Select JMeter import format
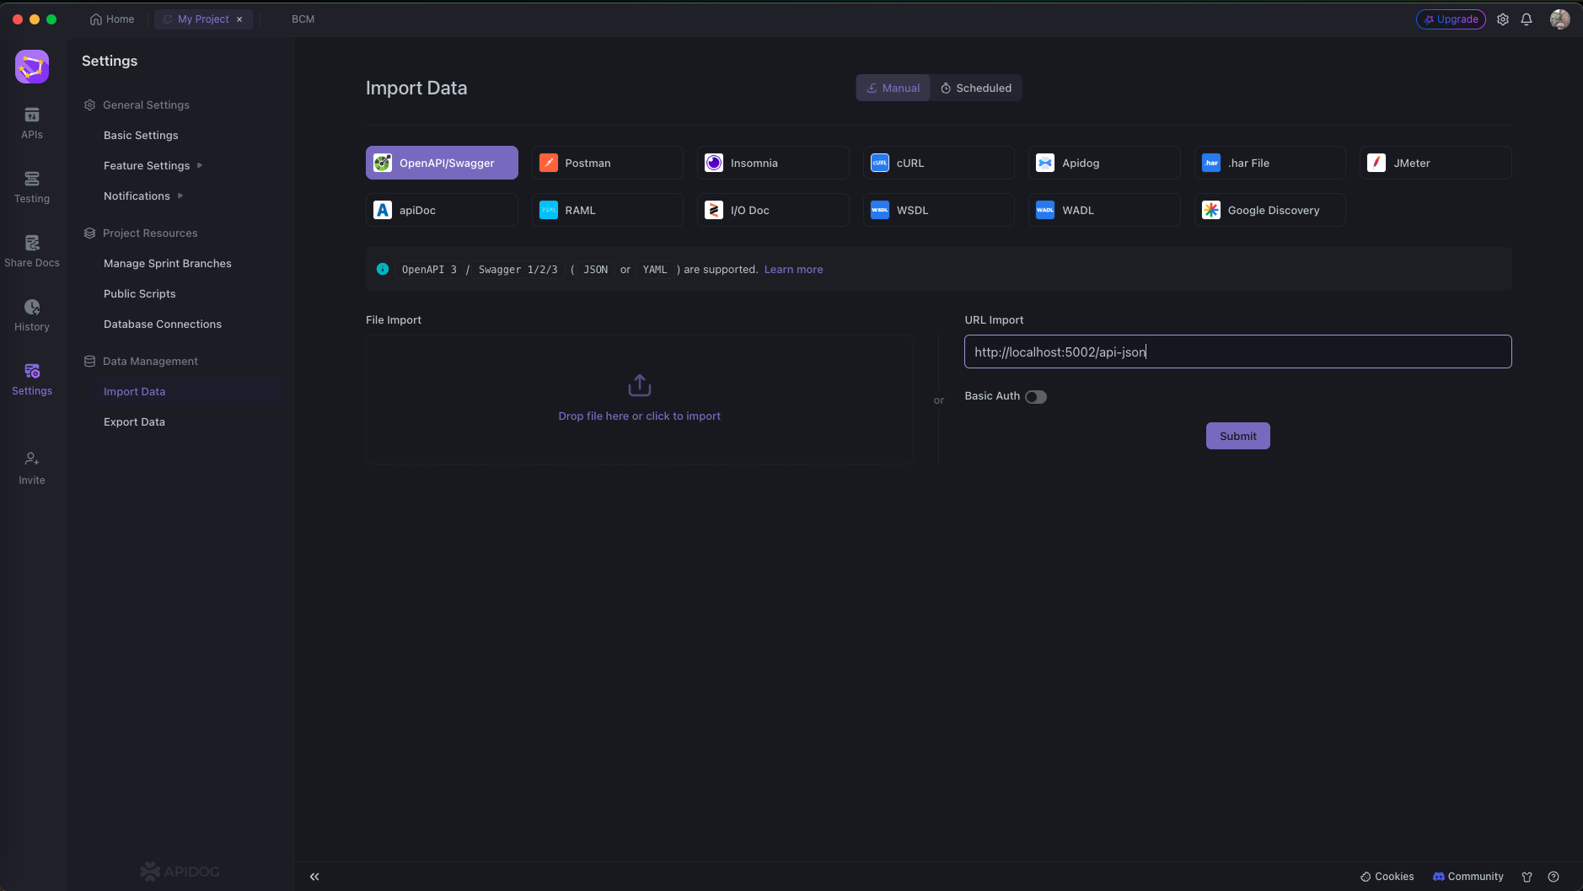Image resolution: width=1583 pixels, height=891 pixels. click(x=1435, y=163)
